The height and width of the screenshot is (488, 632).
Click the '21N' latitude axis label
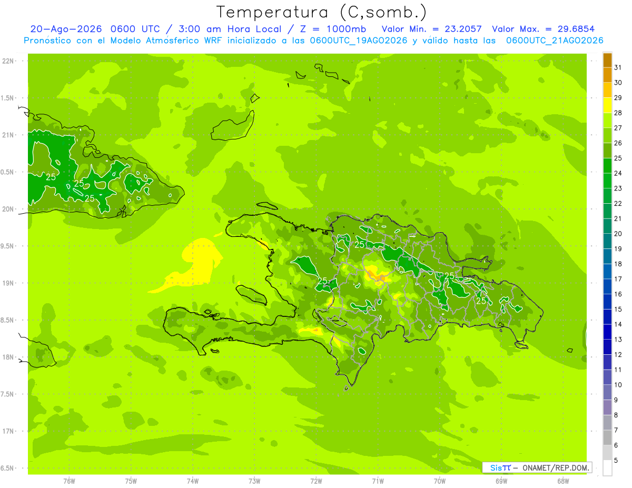click(x=8, y=135)
